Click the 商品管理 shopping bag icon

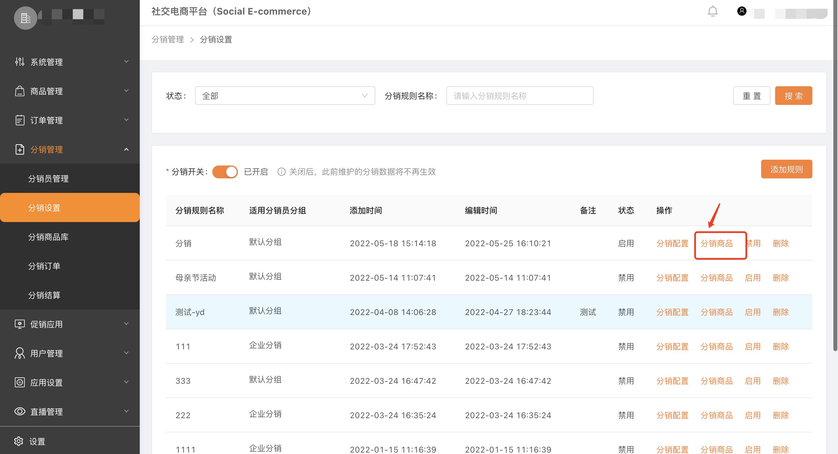[20, 91]
